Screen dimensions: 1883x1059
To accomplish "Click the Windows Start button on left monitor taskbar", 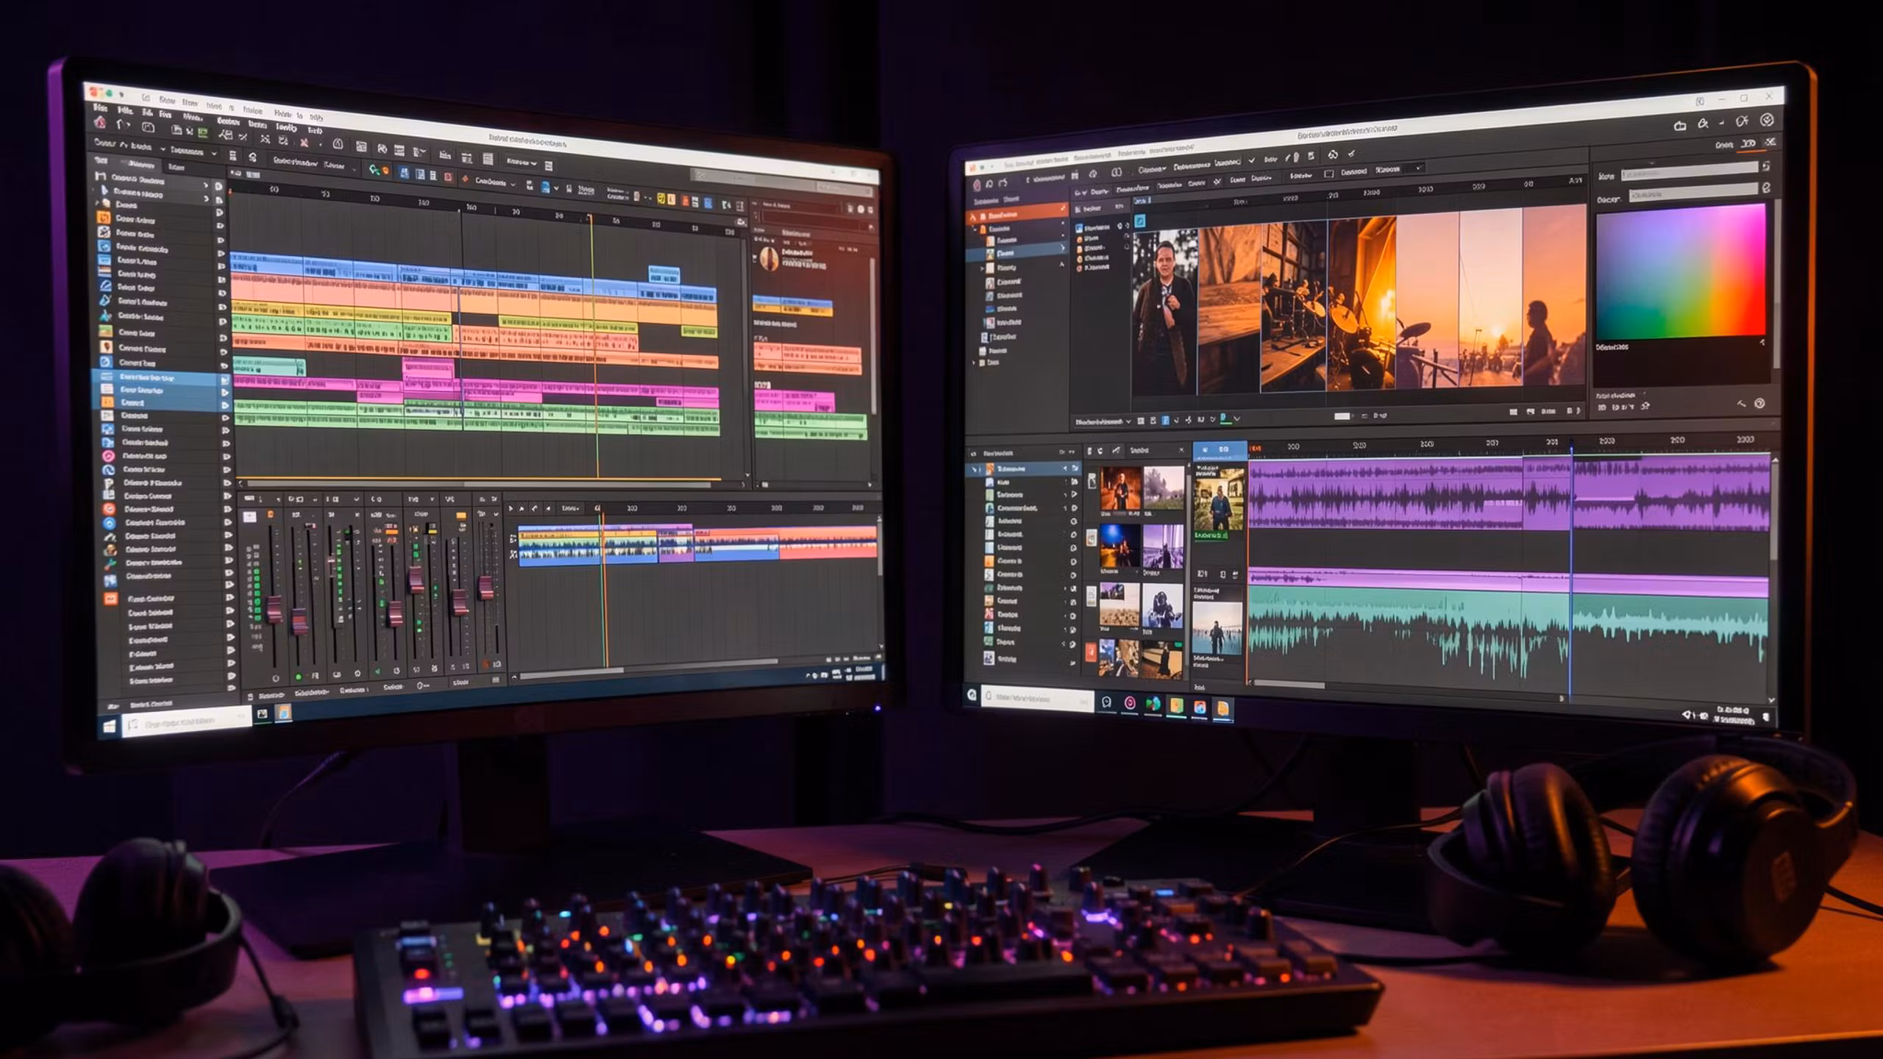I will 109,727.
